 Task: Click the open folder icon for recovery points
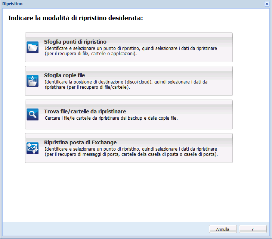(33, 47)
